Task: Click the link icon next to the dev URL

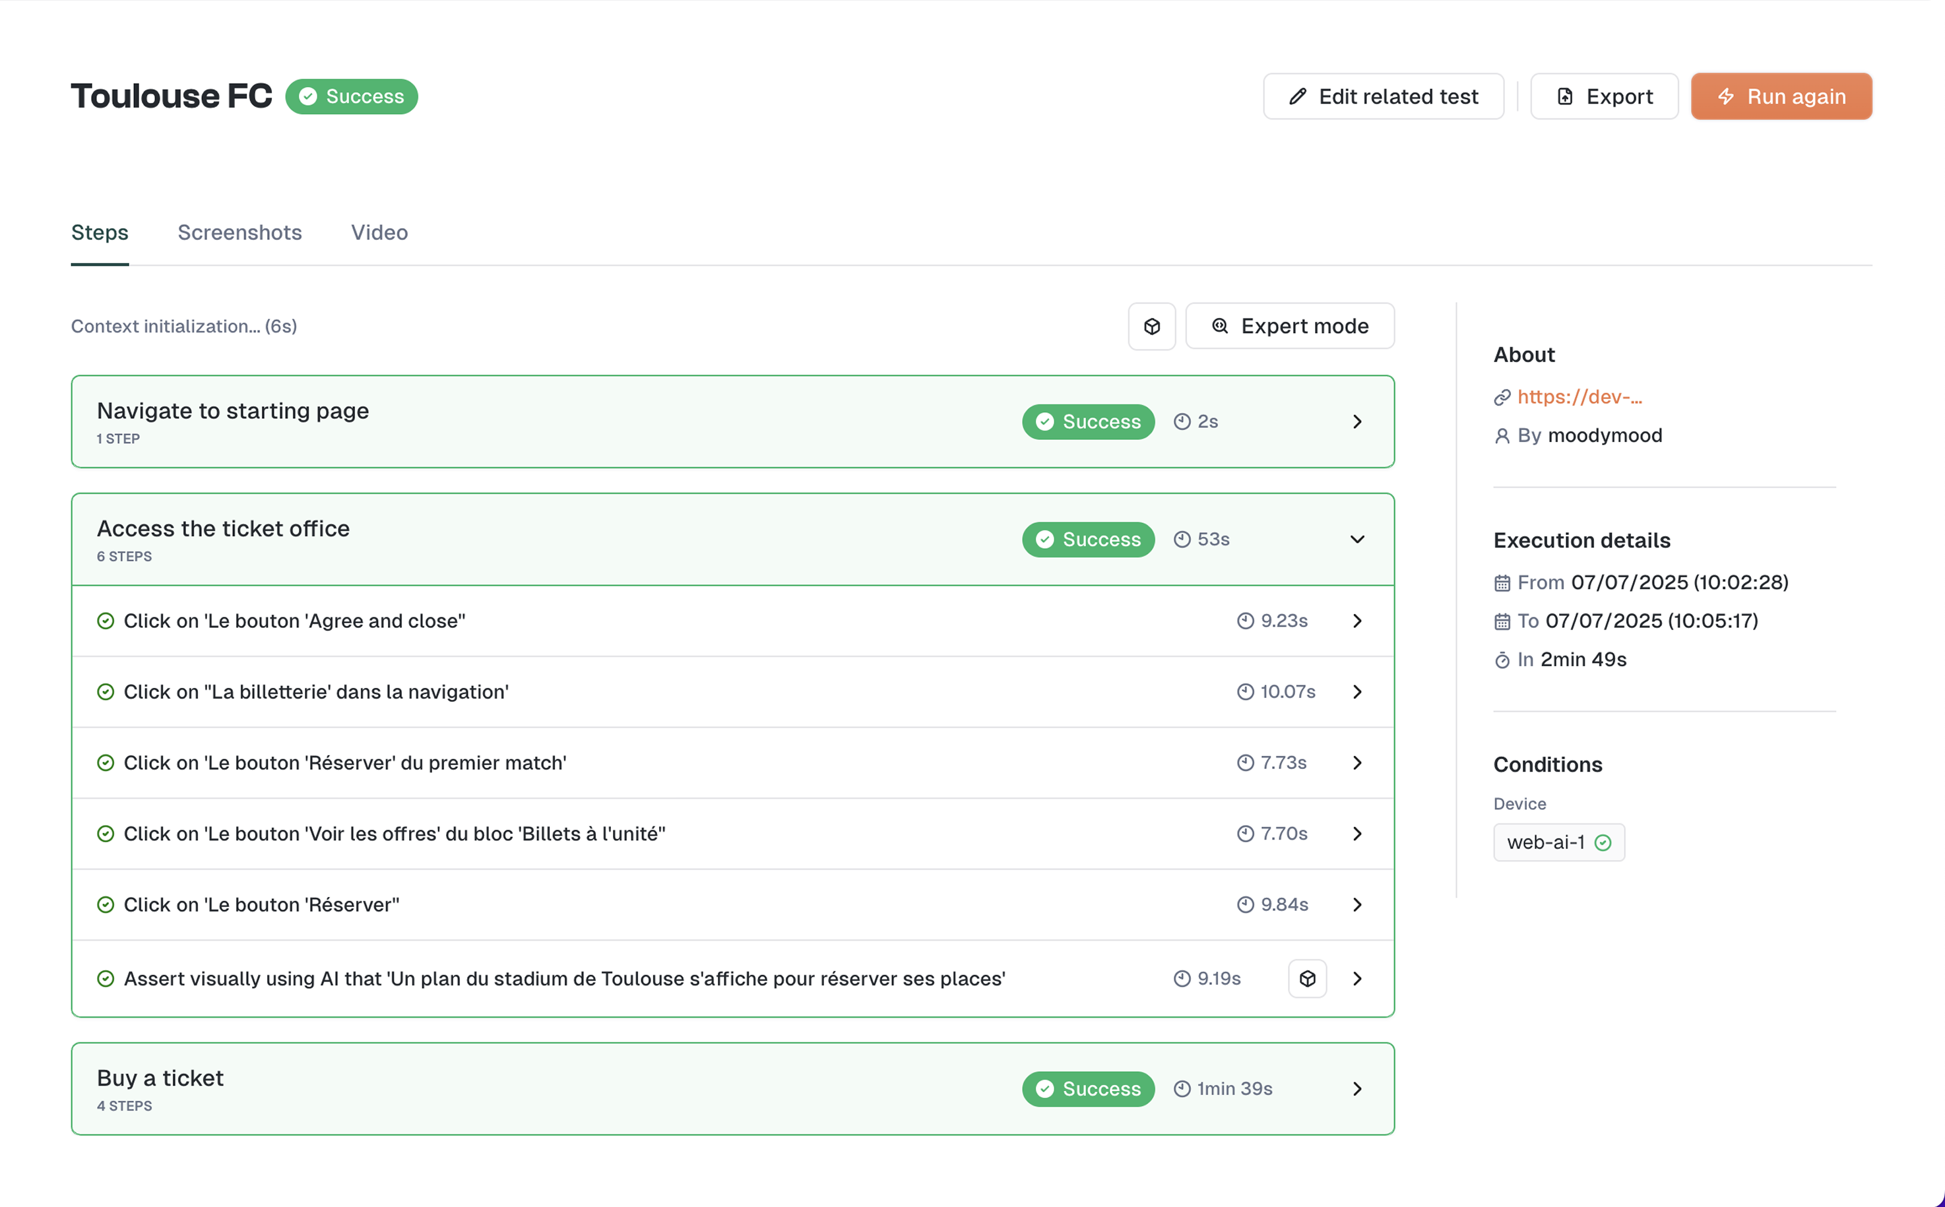Action: coord(1502,397)
